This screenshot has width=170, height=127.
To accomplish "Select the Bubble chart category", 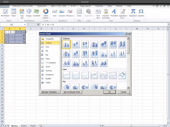I will (50, 79).
